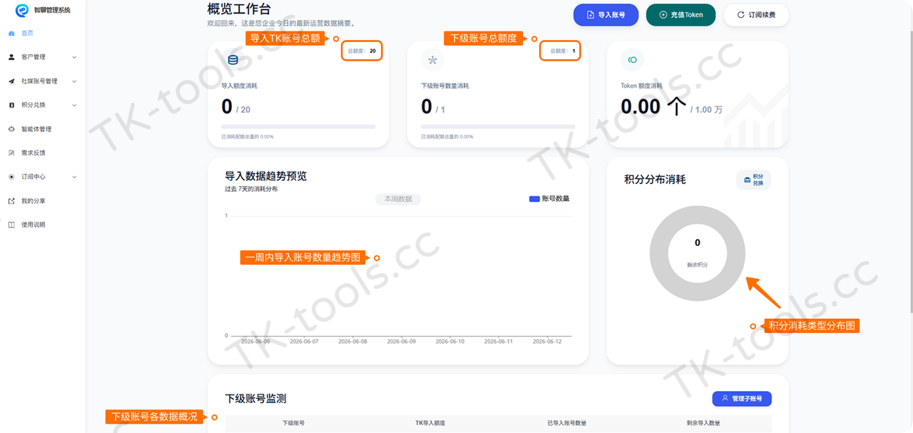
Task: Click the blue 账号数量 legend color swatch
Action: click(x=534, y=199)
